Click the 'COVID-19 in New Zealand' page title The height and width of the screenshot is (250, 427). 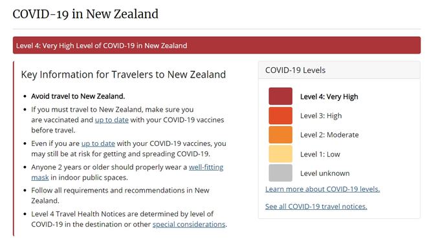85,14
